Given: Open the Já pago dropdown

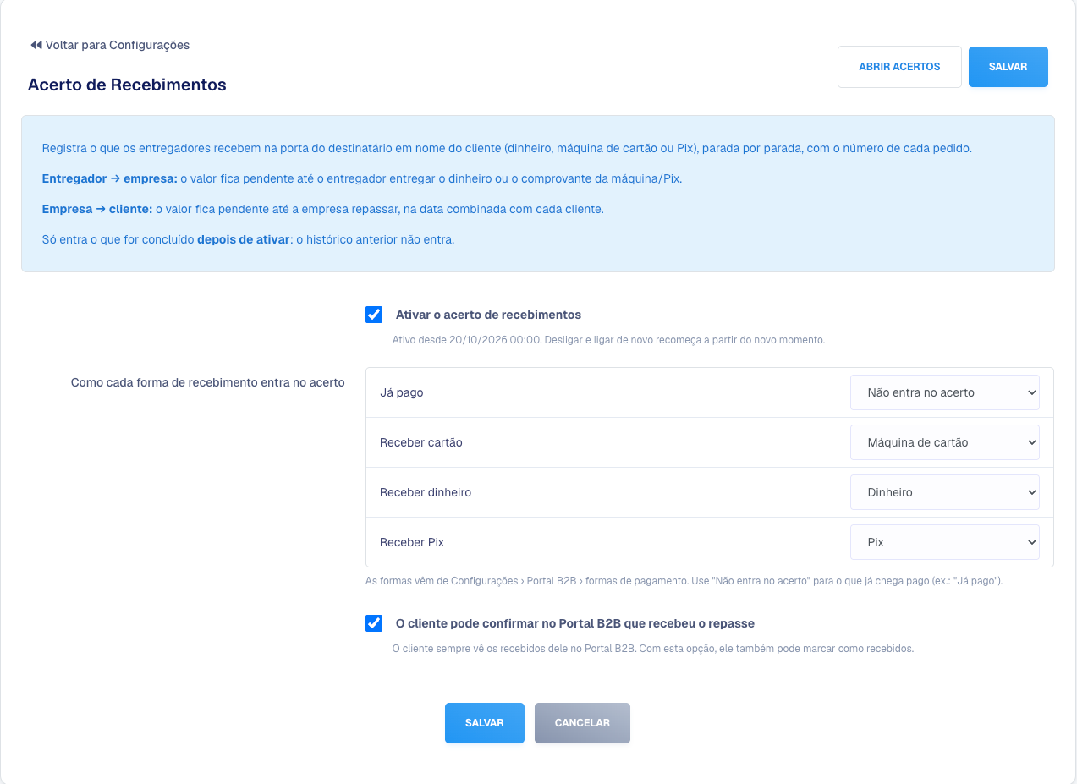Looking at the screenshot, I should pos(945,392).
